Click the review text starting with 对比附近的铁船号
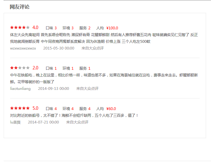Image resolution: width=211 pixels, height=162 pixels. coord(74,116)
